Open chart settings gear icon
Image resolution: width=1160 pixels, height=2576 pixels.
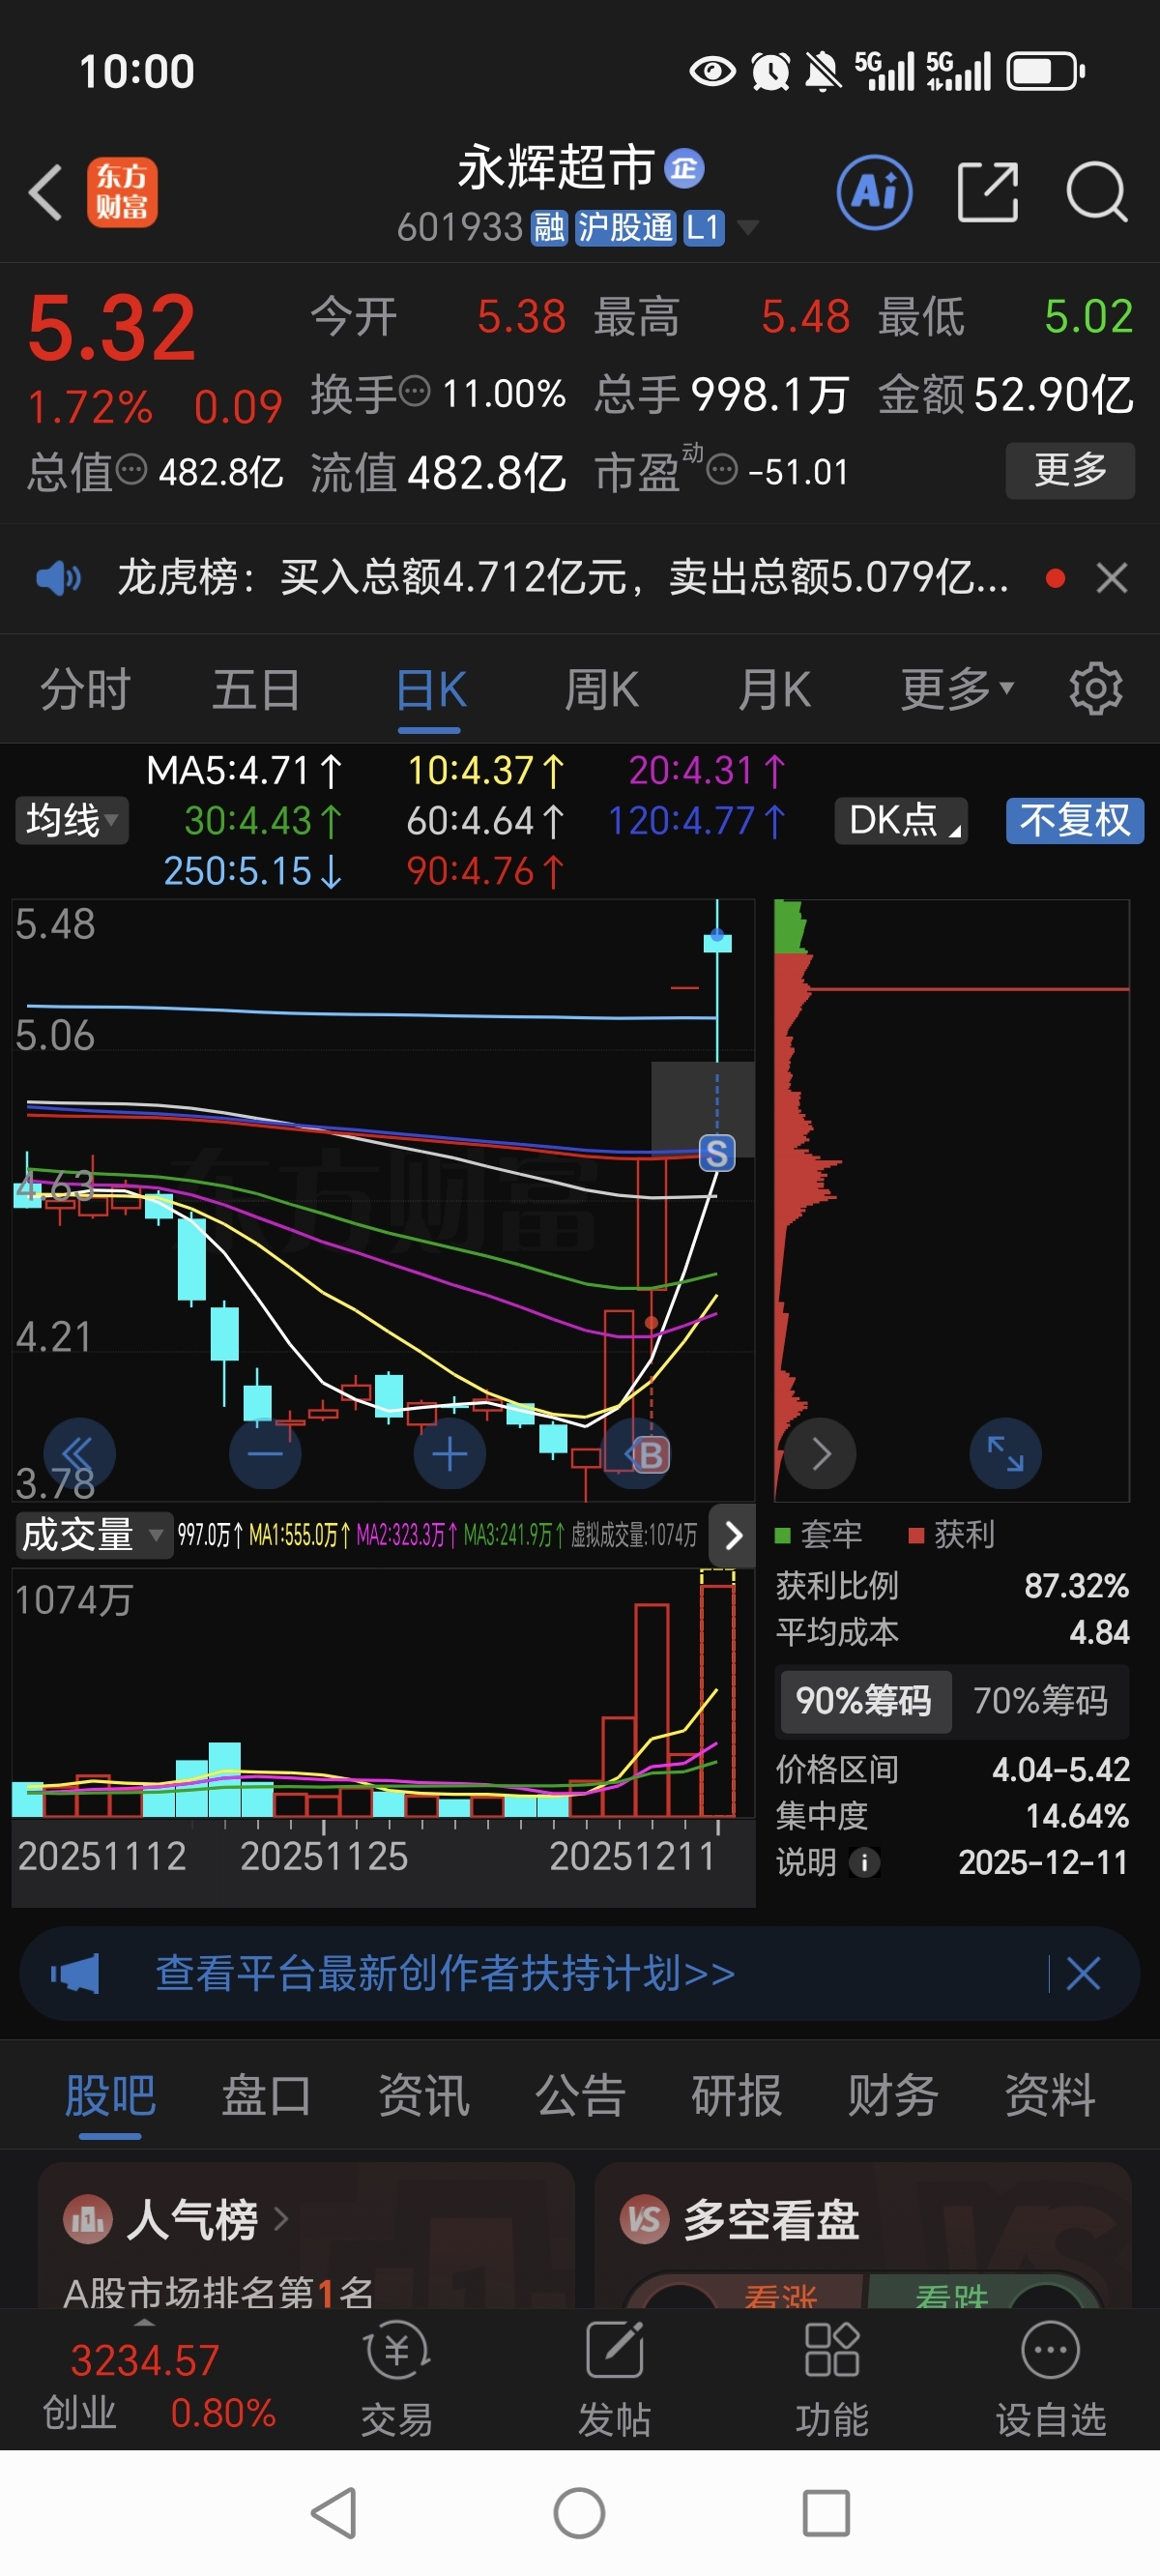[x=1096, y=689]
